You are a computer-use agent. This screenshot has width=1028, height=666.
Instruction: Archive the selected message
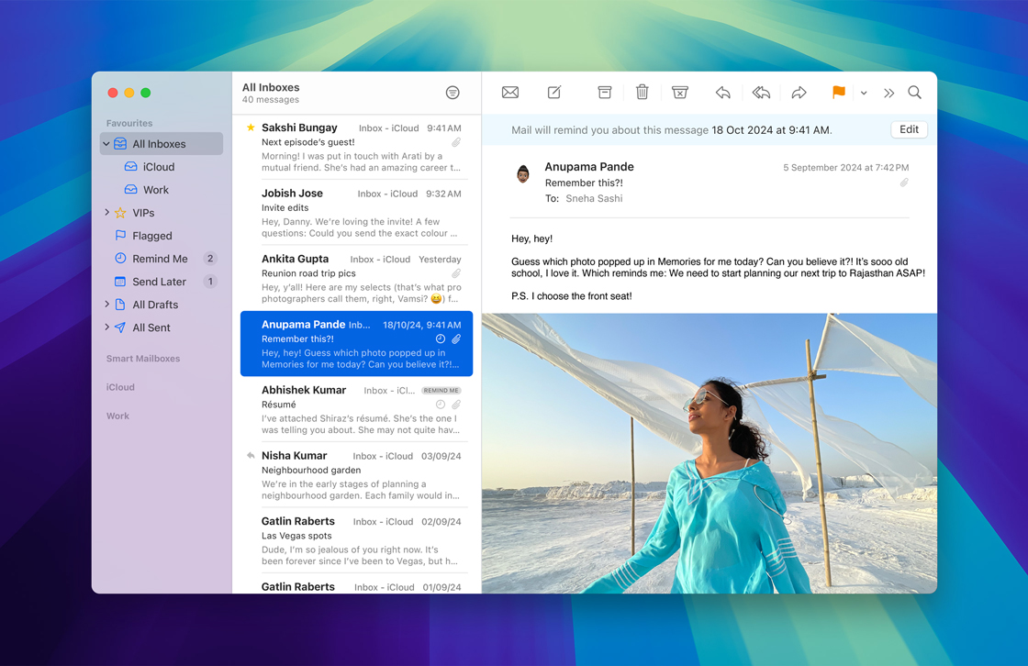[604, 93]
